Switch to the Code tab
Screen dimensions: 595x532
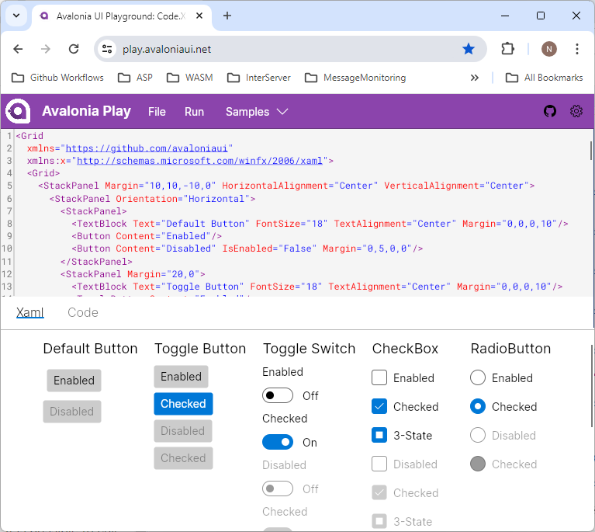click(x=83, y=312)
